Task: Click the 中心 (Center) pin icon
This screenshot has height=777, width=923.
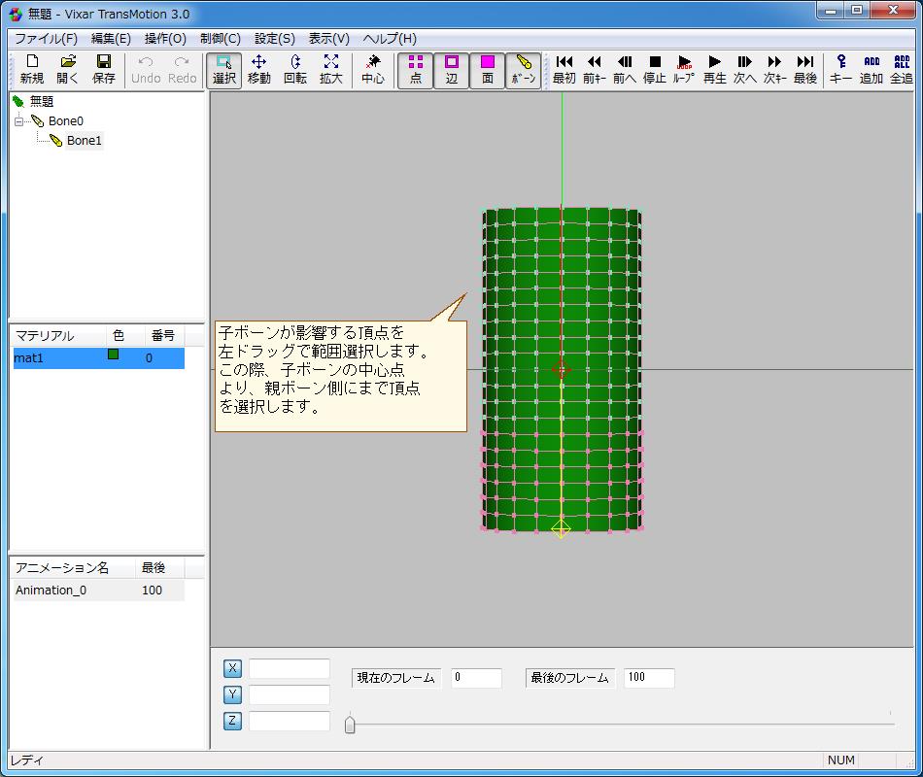Action: [373, 69]
